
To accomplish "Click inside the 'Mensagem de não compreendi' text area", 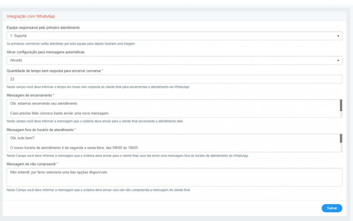I will 174,177.
